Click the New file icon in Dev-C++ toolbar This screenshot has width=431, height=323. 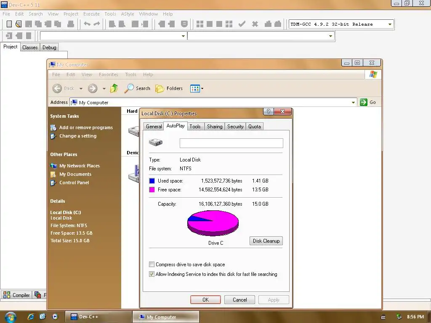(x=9, y=24)
